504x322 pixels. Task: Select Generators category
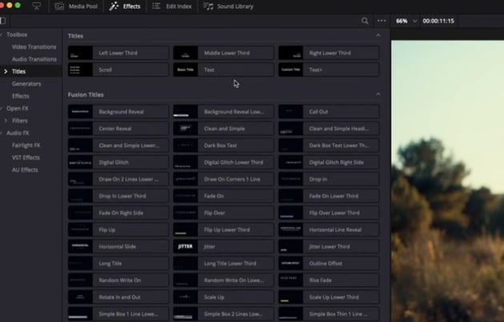click(26, 84)
